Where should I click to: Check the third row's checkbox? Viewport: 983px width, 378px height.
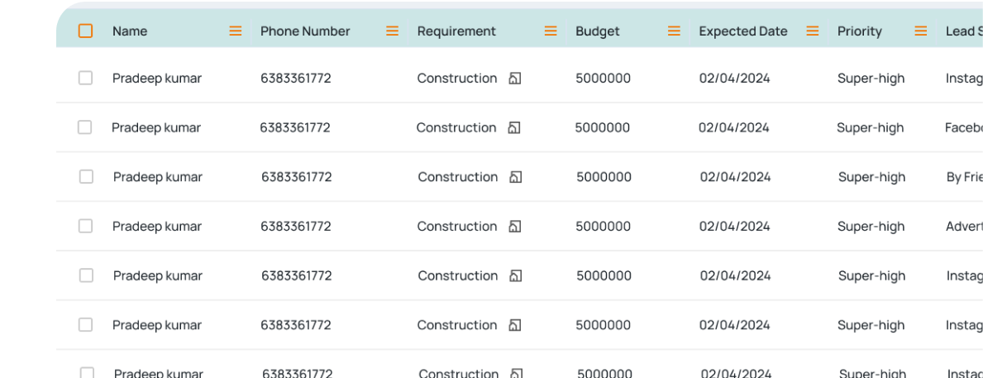86,177
